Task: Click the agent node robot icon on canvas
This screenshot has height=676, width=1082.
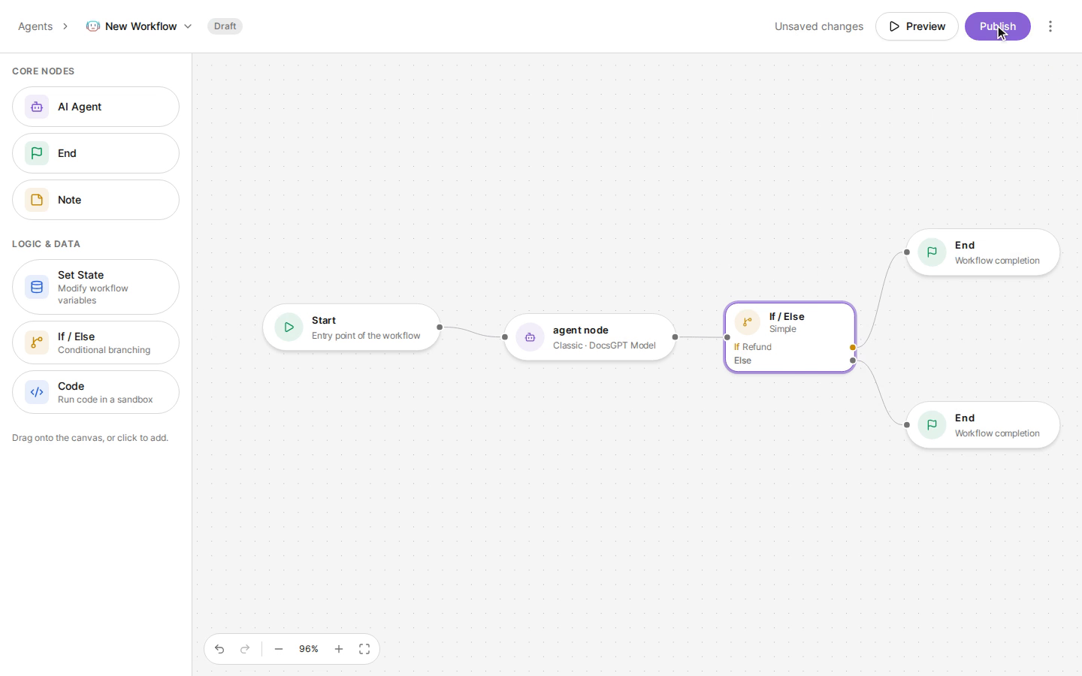Action: pos(530,337)
